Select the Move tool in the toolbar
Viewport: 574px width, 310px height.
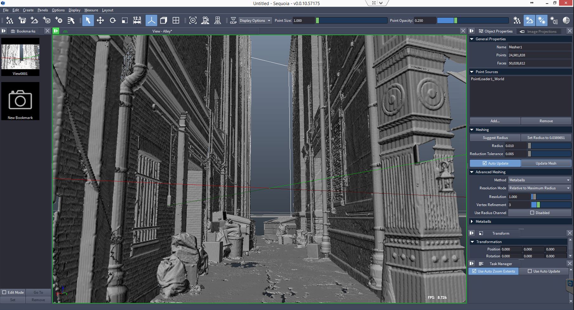[100, 21]
